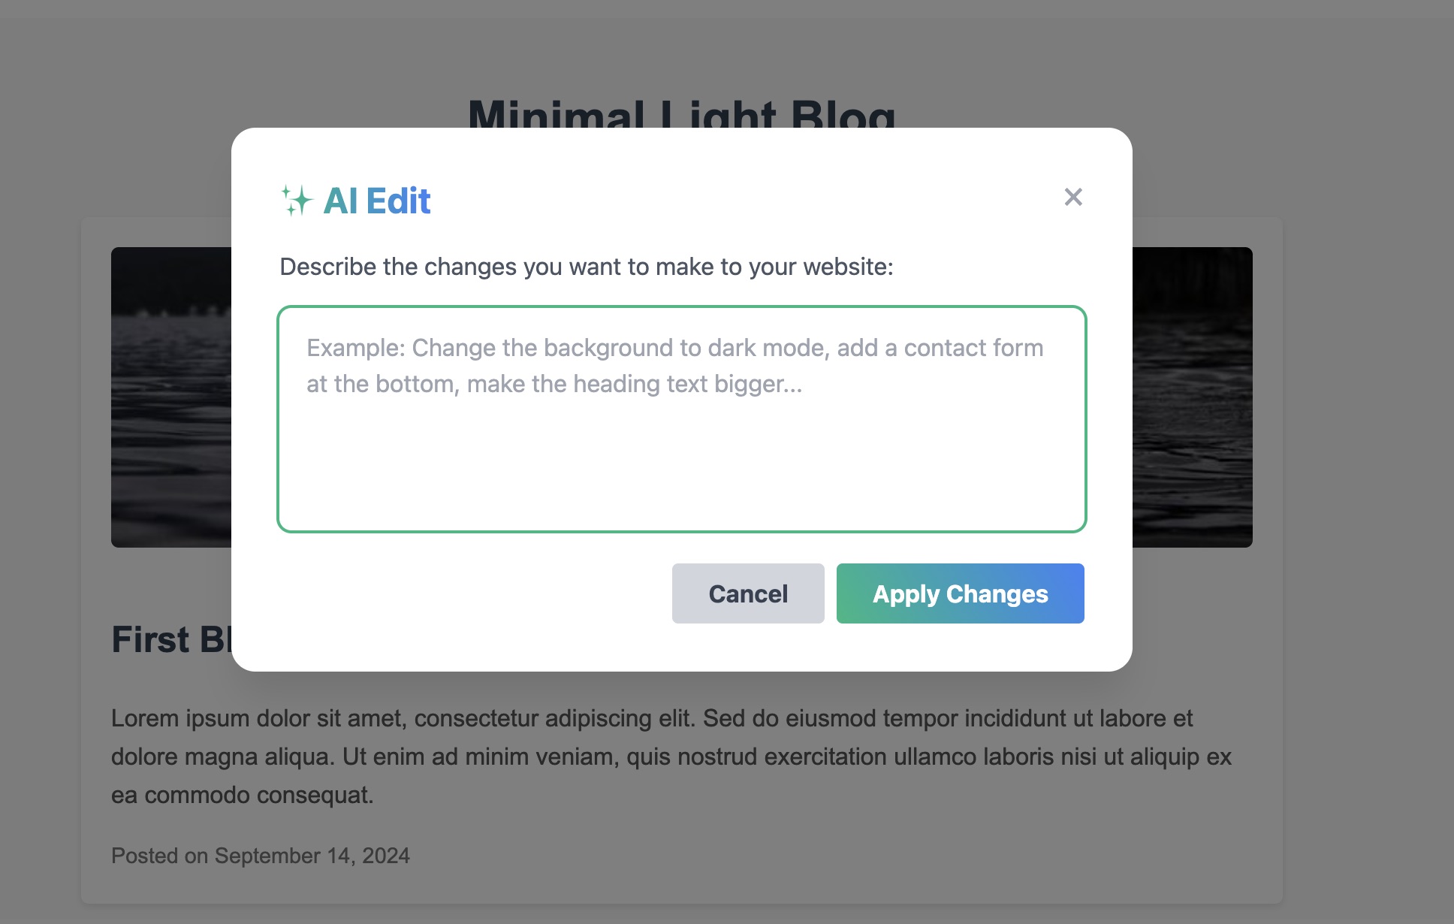Click the darker strip atop the page
This screenshot has height=924, width=1454.
[x=726, y=8]
